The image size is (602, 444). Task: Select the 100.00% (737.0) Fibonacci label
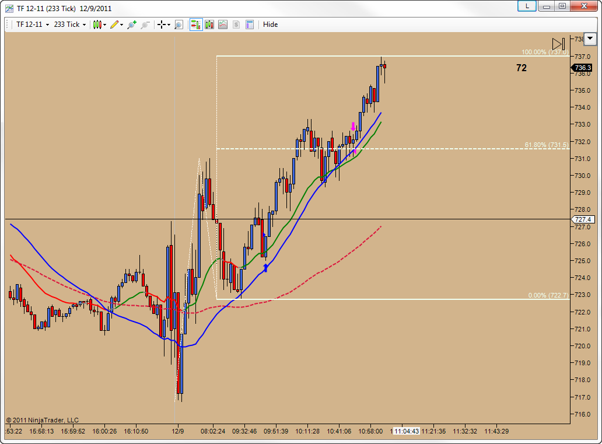(544, 52)
